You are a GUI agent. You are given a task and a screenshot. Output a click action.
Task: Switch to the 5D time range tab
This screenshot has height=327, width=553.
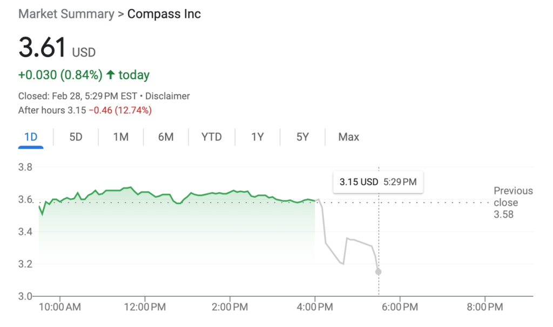pos(76,137)
